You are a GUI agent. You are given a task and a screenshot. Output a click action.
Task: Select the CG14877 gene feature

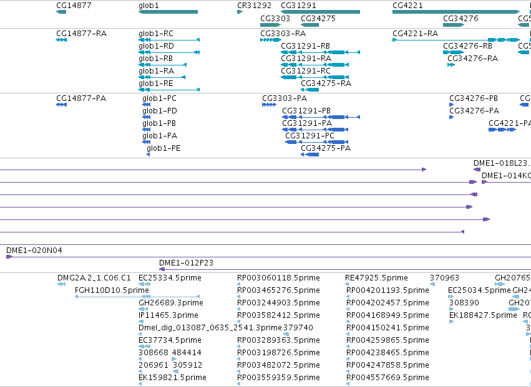[61, 12]
